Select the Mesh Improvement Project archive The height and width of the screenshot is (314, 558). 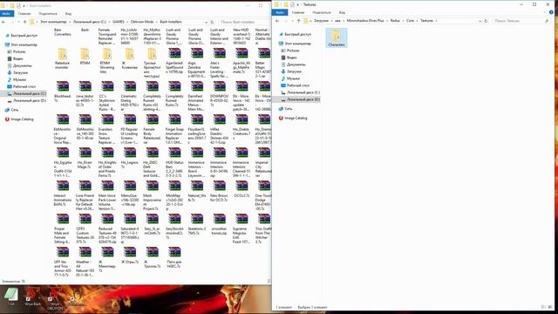(x=152, y=195)
